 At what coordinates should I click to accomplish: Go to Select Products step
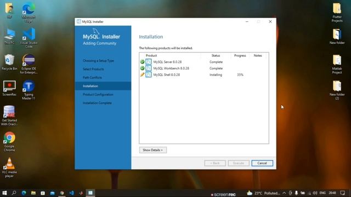coord(93,69)
